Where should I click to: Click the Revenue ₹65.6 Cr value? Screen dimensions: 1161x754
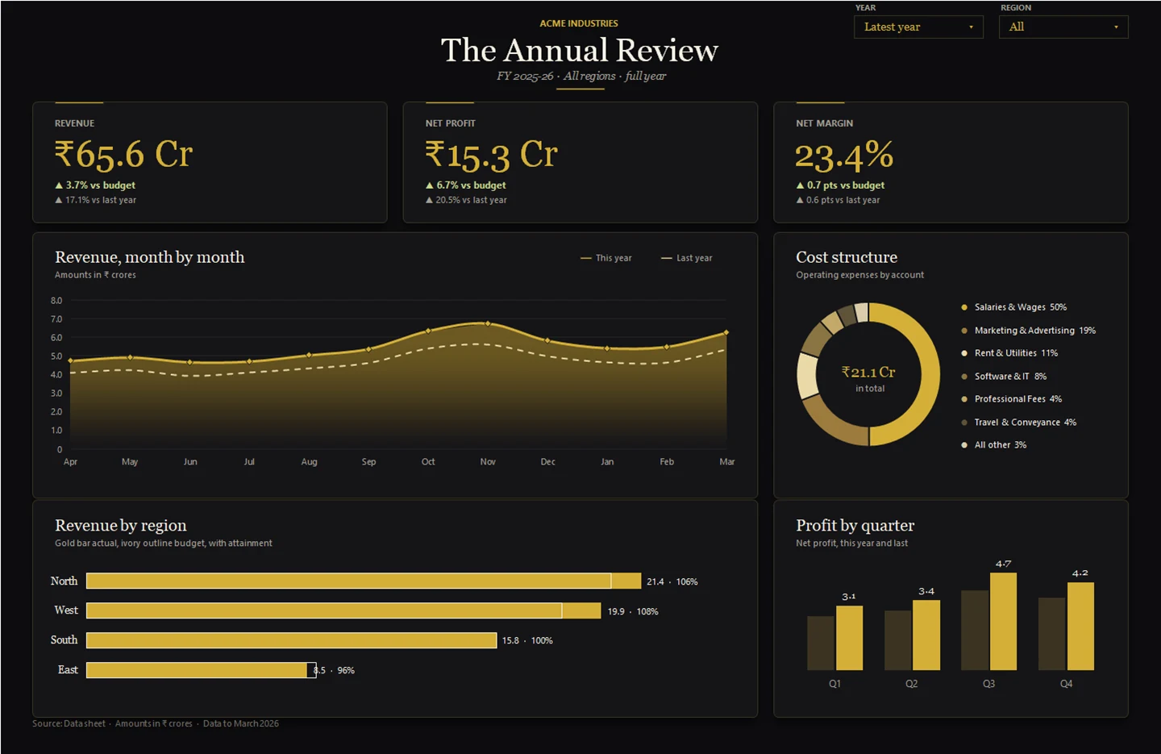pos(123,154)
